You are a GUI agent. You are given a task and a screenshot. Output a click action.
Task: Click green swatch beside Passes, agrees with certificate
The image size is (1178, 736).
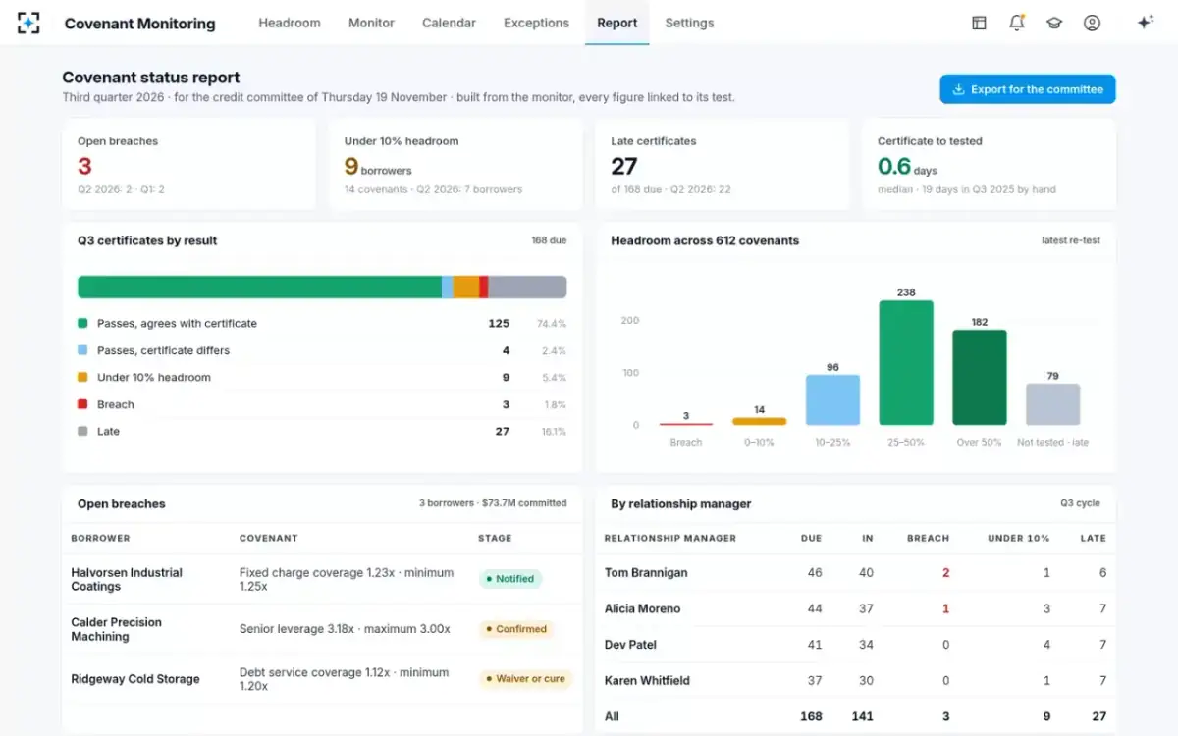[x=82, y=323]
